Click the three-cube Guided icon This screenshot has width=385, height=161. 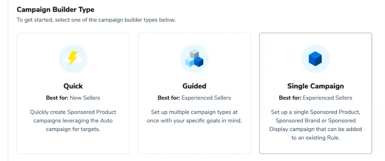coord(194,59)
